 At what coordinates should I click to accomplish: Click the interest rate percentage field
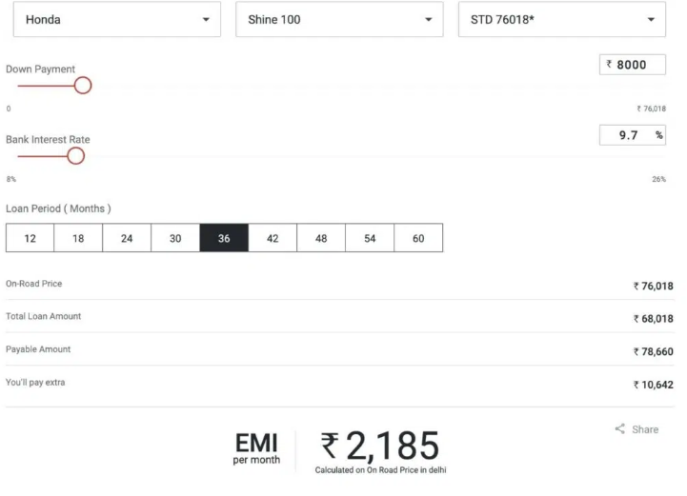pyautogui.click(x=633, y=135)
